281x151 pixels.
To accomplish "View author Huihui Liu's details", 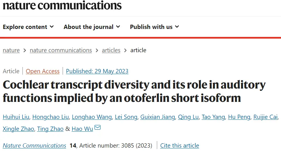I will coord(16,117).
